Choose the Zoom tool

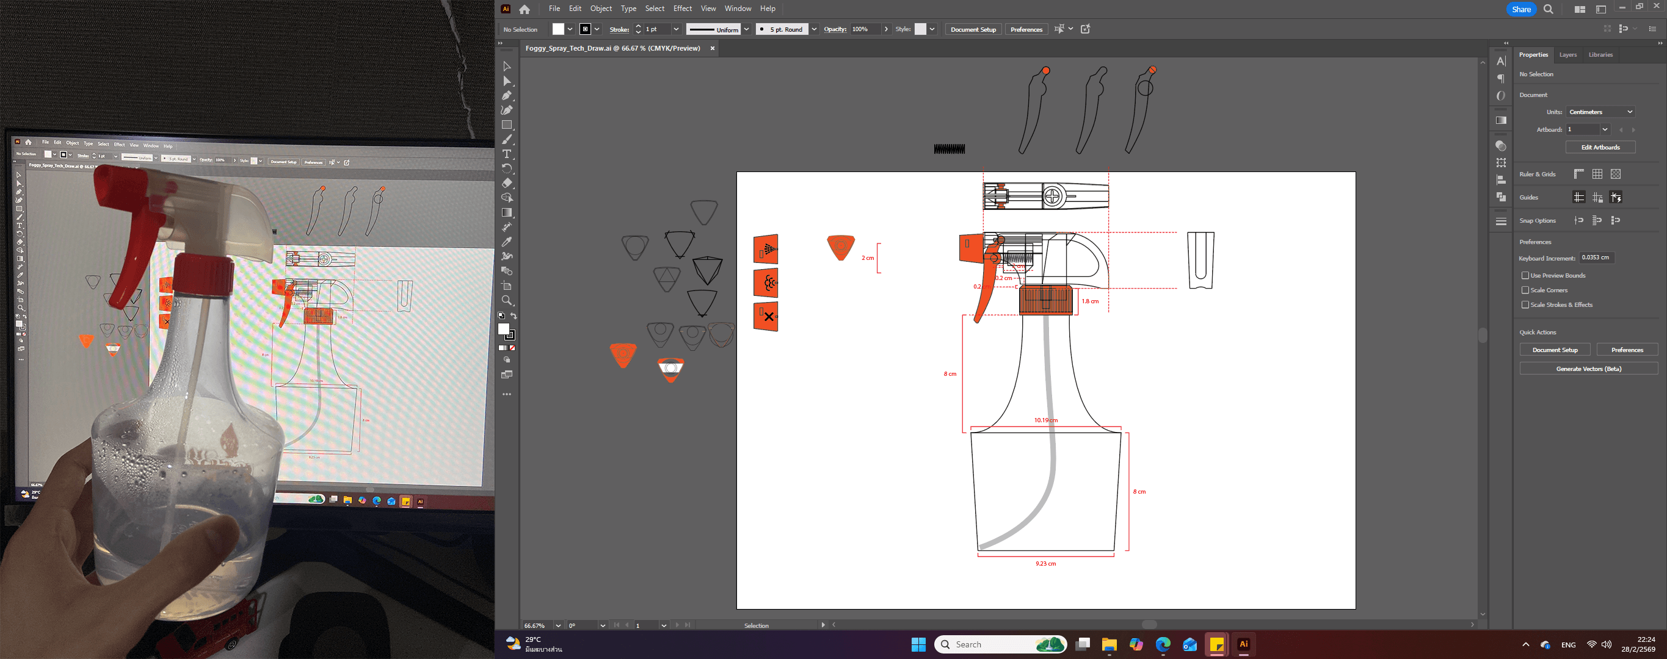pos(507,300)
